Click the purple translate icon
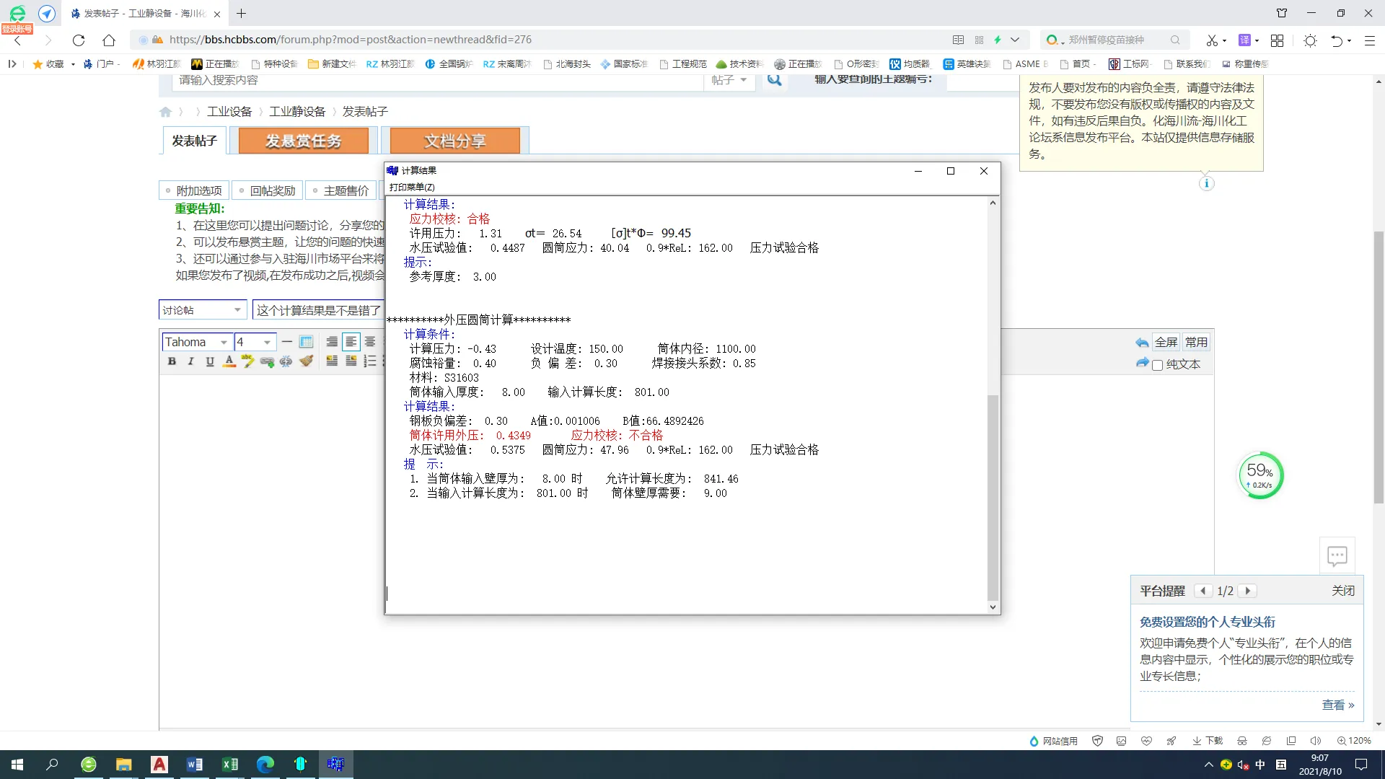Image resolution: width=1385 pixels, height=779 pixels. pyautogui.click(x=1244, y=40)
